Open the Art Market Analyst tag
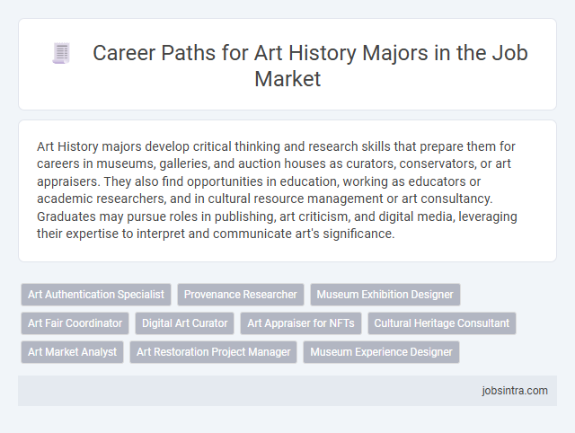 tap(72, 352)
